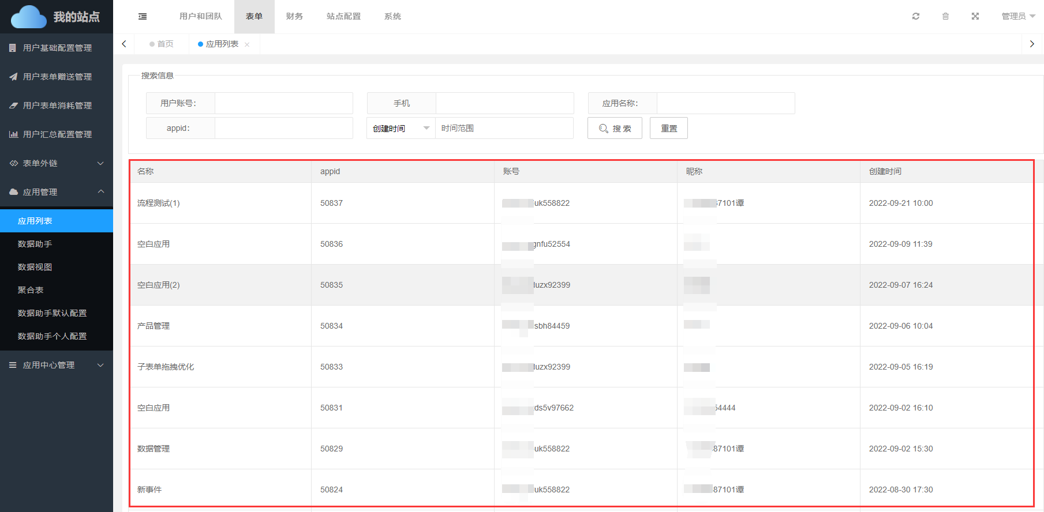
Task: Close the 应用列表 tab
Action: [247, 44]
